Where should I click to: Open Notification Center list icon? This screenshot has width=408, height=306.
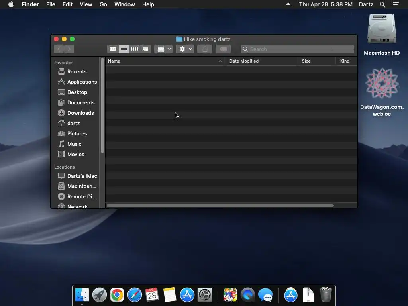pos(395,4)
